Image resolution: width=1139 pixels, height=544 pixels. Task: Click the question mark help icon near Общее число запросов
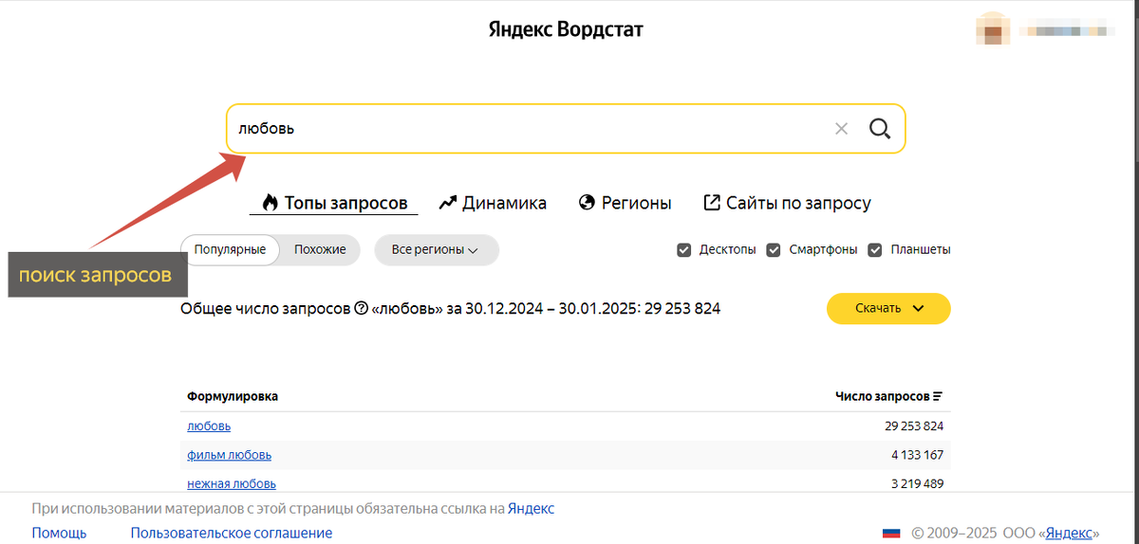click(x=361, y=309)
